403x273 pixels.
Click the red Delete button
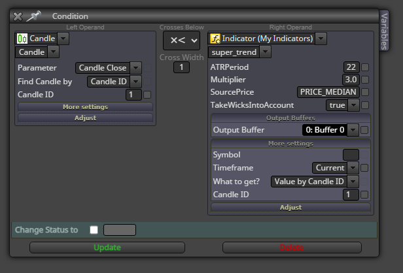pos(292,248)
